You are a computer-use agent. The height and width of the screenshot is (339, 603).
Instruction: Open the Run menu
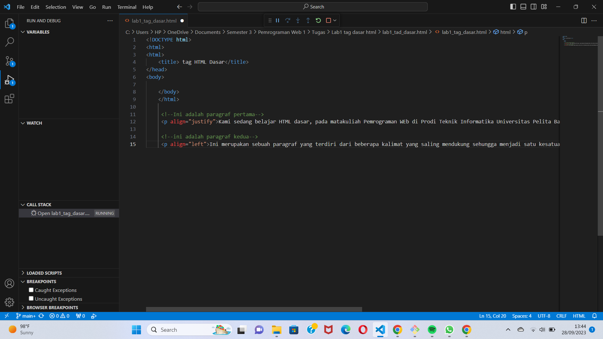point(106,7)
